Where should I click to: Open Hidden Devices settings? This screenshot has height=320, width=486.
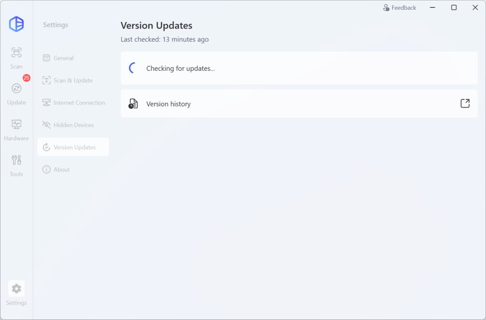pyautogui.click(x=73, y=125)
